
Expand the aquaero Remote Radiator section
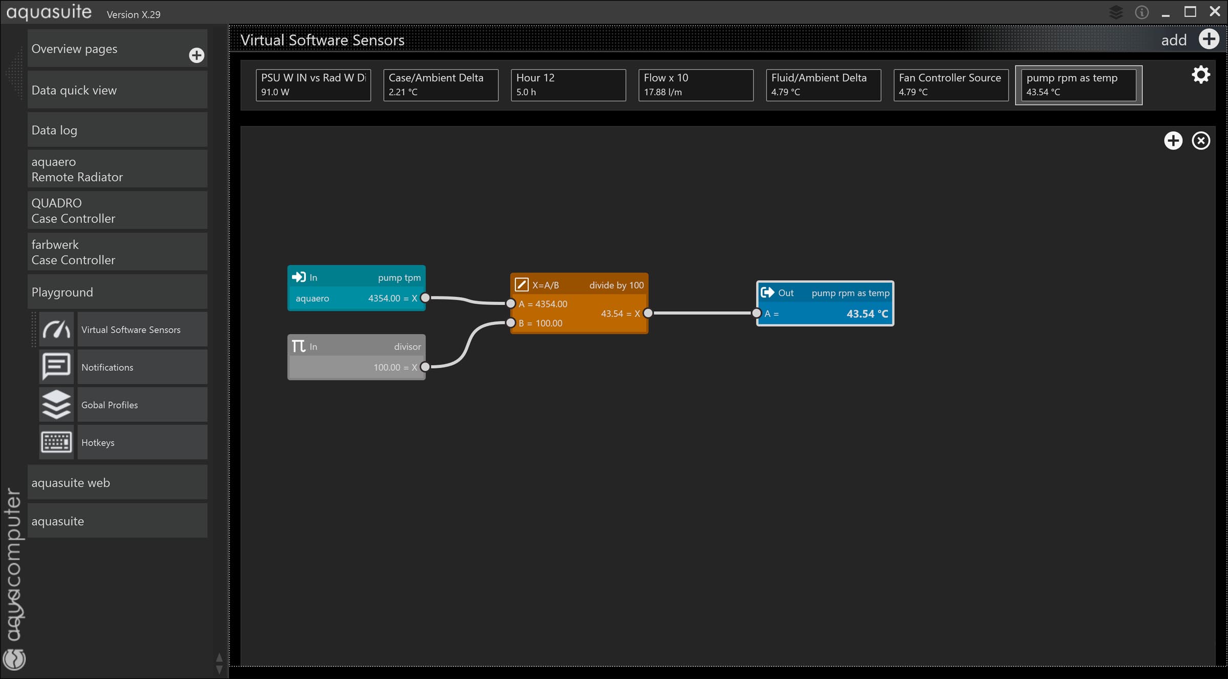(x=117, y=169)
